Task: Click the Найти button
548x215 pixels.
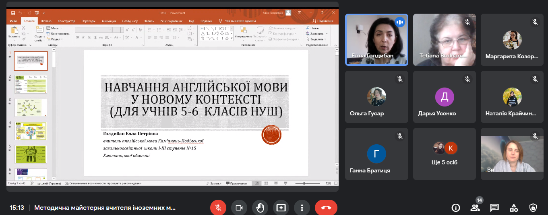Action: (312, 28)
